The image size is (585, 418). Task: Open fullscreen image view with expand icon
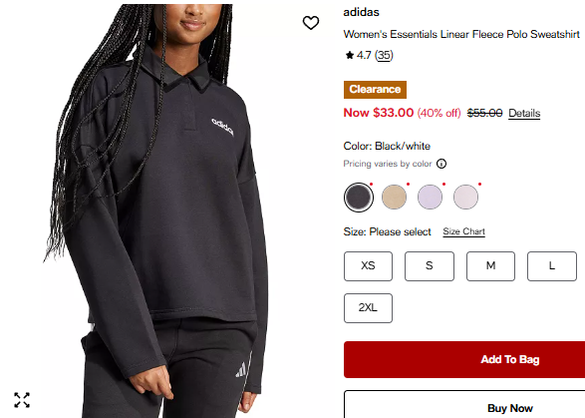(x=22, y=400)
